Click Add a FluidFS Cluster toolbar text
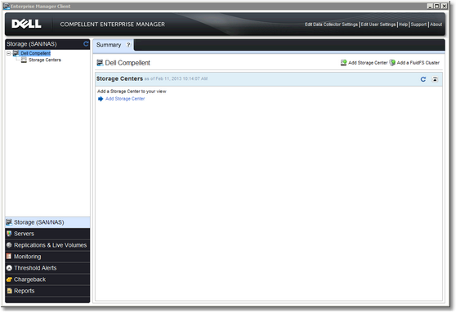This screenshot has height=313, width=456. (x=418, y=63)
